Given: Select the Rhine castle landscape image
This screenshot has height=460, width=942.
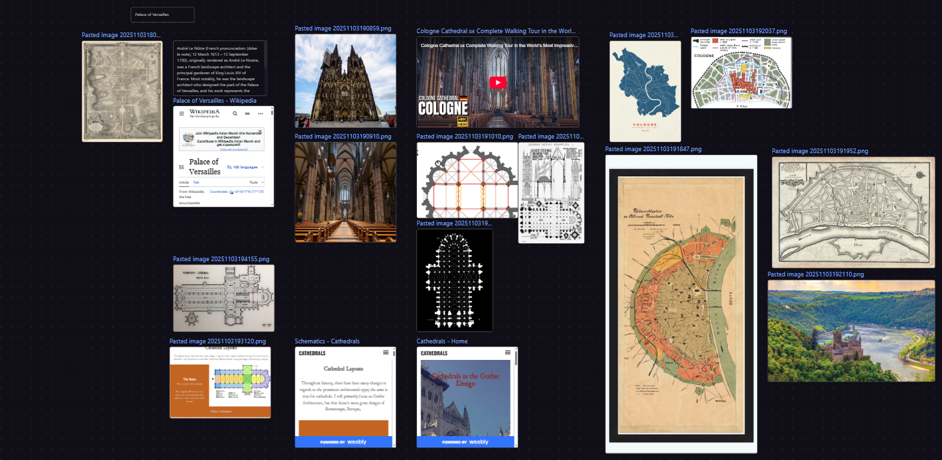Looking at the screenshot, I should [851, 331].
